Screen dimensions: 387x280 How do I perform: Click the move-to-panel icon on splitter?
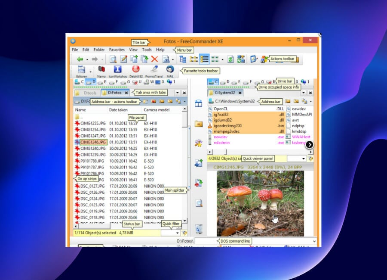[199, 183]
